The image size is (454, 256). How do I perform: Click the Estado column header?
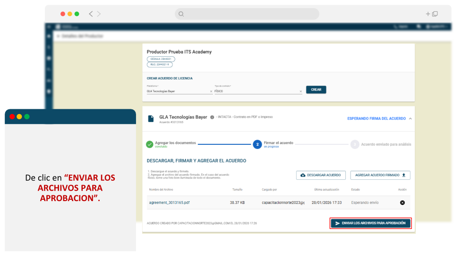coord(356,190)
